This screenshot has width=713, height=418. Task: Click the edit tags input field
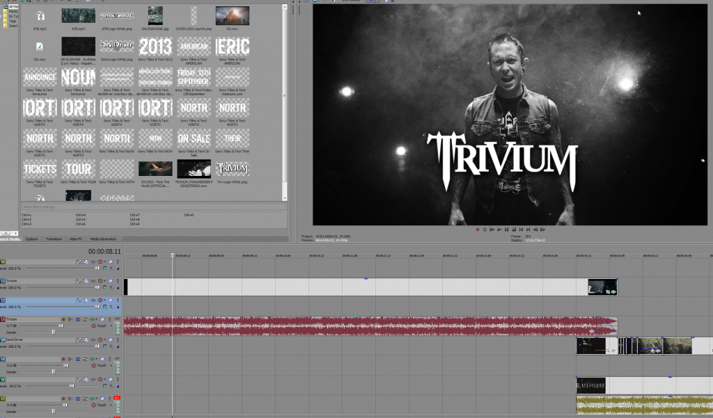(x=154, y=207)
